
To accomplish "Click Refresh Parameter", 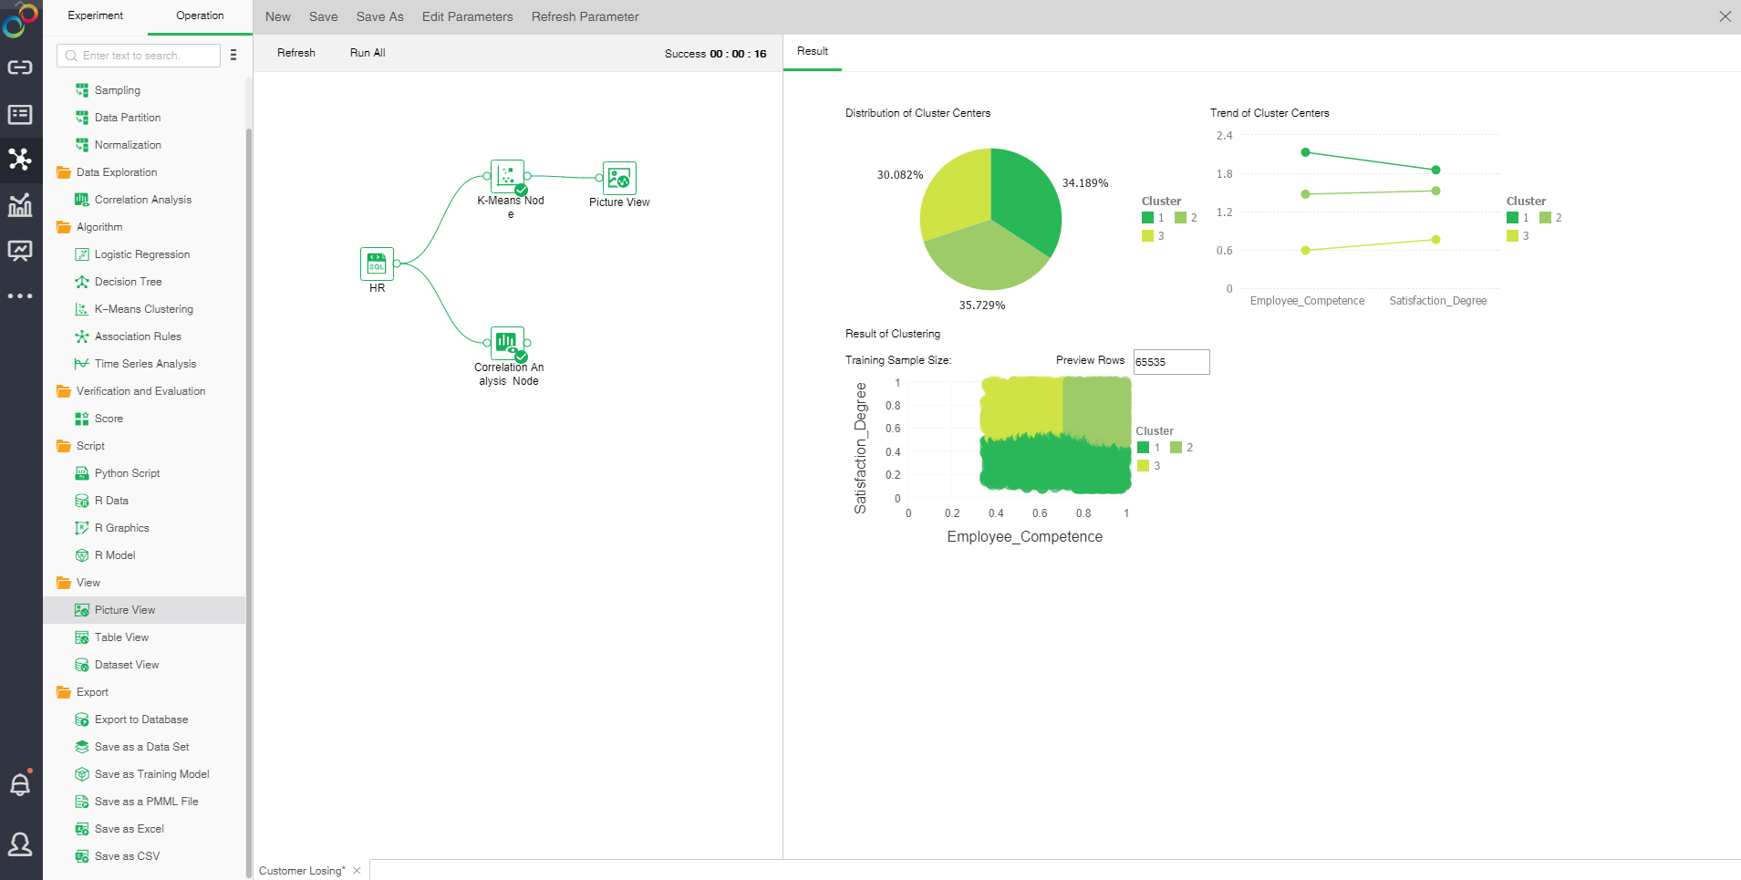I will click(586, 16).
